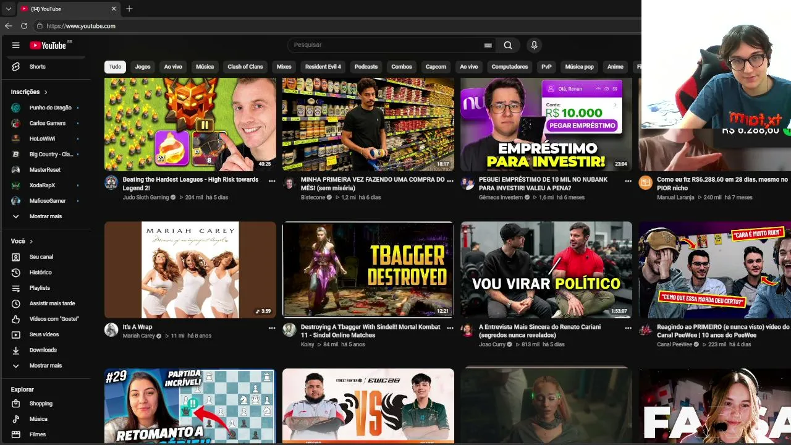Open the Seu canal sidebar icon
This screenshot has height=445, width=791.
[x=16, y=257]
